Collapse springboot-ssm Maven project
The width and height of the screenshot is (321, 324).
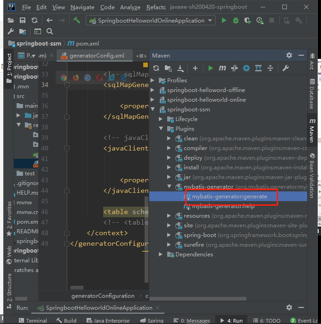tap(153, 109)
